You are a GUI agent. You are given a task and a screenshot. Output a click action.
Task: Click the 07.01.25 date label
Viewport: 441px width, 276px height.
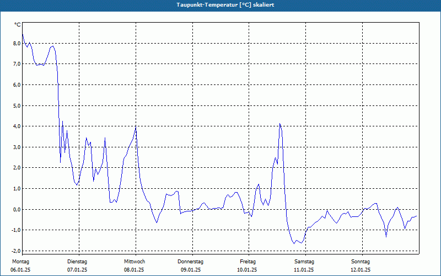77,270
